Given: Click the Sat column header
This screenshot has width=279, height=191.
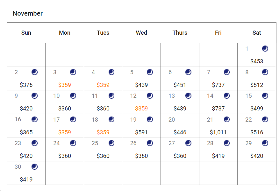Looking at the screenshot, I should click(257, 33).
